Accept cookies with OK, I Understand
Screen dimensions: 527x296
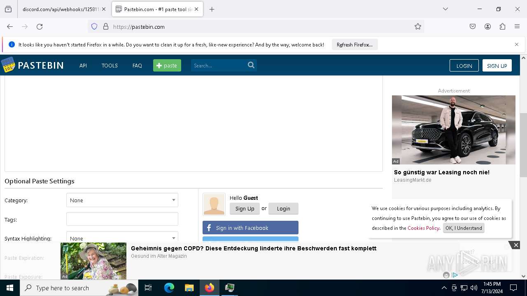click(464, 228)
